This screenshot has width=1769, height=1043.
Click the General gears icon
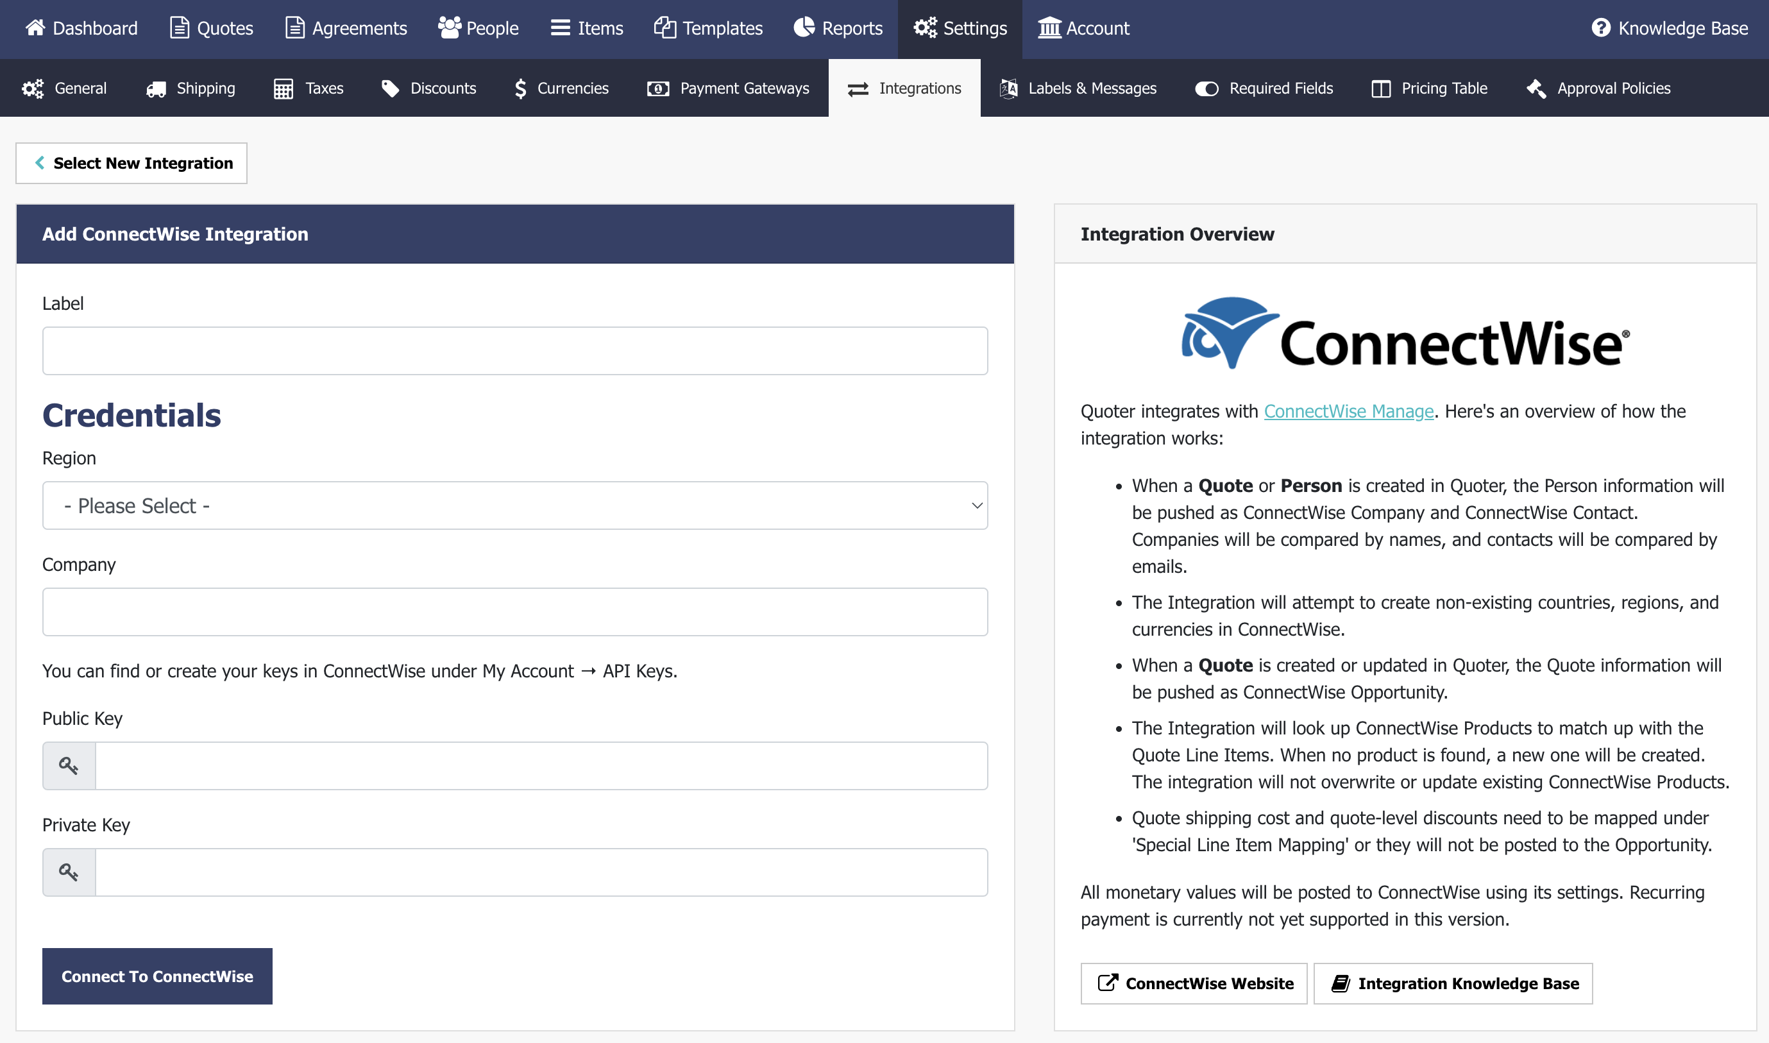(x=32, y=89)
